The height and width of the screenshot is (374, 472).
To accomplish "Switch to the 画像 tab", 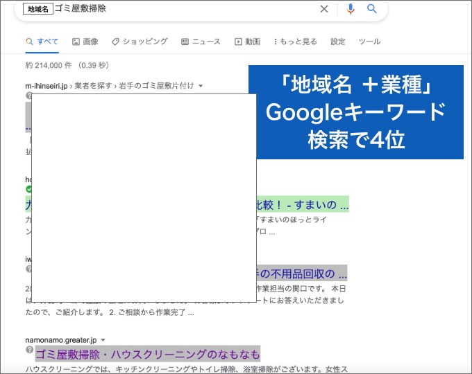I will 85,42.
